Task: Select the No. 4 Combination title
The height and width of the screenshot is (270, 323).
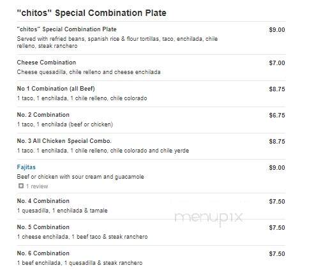Action: pos(43,201)
